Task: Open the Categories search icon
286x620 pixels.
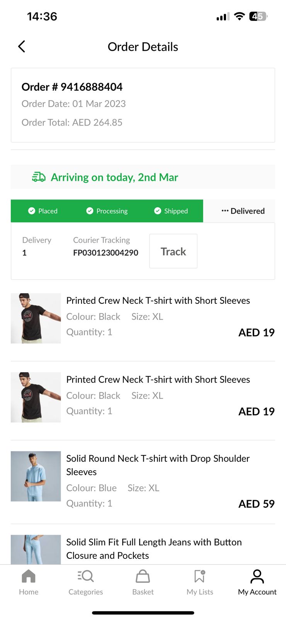Action: point(86,576)
